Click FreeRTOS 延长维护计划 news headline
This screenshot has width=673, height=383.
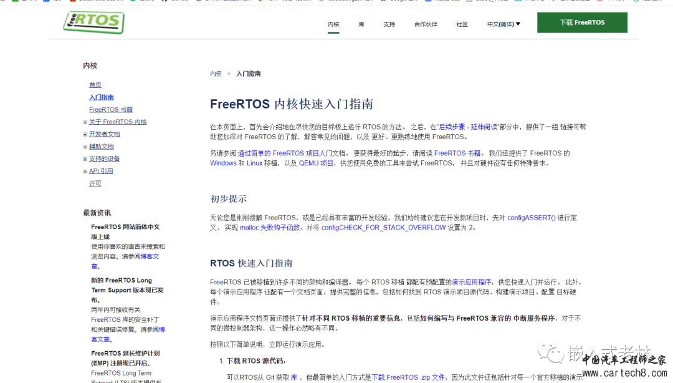click(125, 358)
